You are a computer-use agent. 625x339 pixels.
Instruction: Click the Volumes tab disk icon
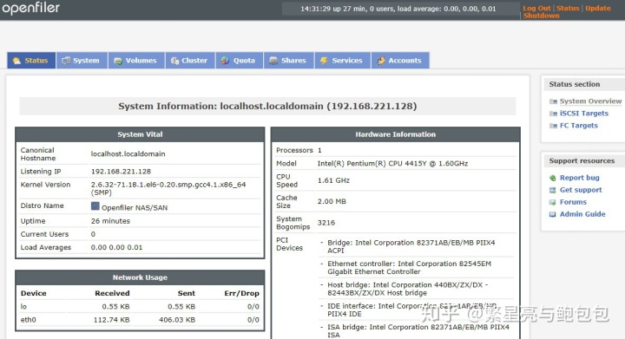[x=117, y=61]
